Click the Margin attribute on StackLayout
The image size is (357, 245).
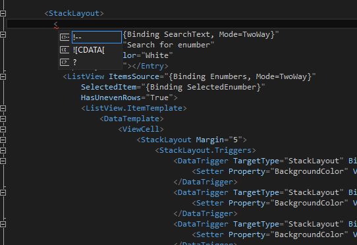point(209,140)
